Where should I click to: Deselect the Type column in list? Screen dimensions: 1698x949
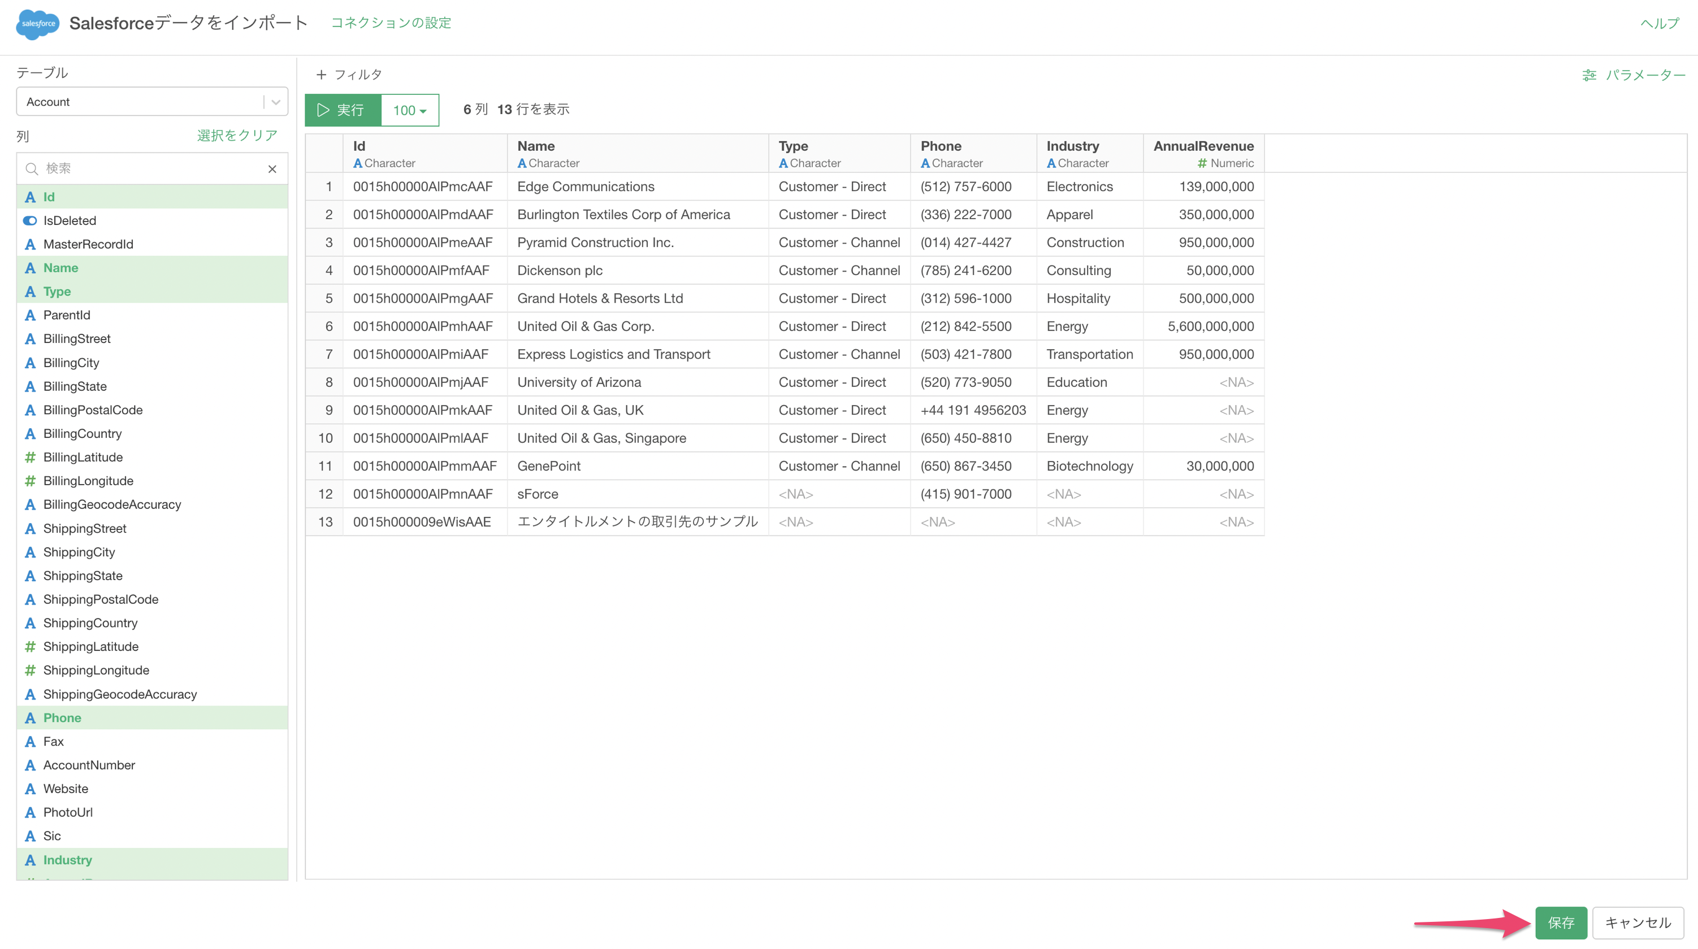point(152,291)
